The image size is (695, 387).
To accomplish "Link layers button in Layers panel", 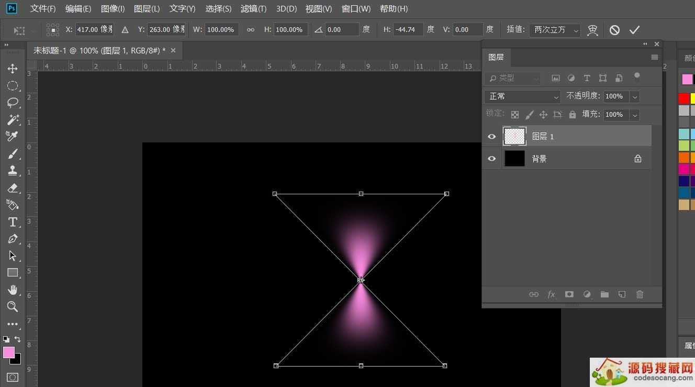I will (534, 294).
